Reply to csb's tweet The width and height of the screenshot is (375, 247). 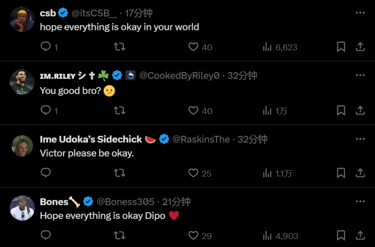click(x=46, y=47)
